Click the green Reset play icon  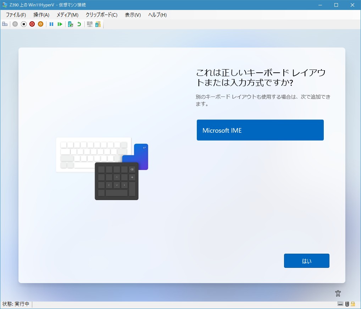coord(60,24)
